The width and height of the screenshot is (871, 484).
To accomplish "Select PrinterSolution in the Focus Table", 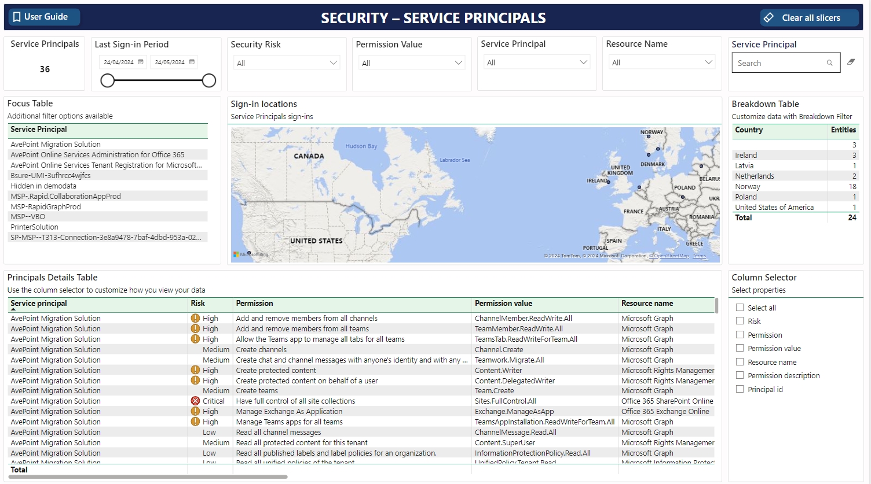I will click(x=34, y=227).
